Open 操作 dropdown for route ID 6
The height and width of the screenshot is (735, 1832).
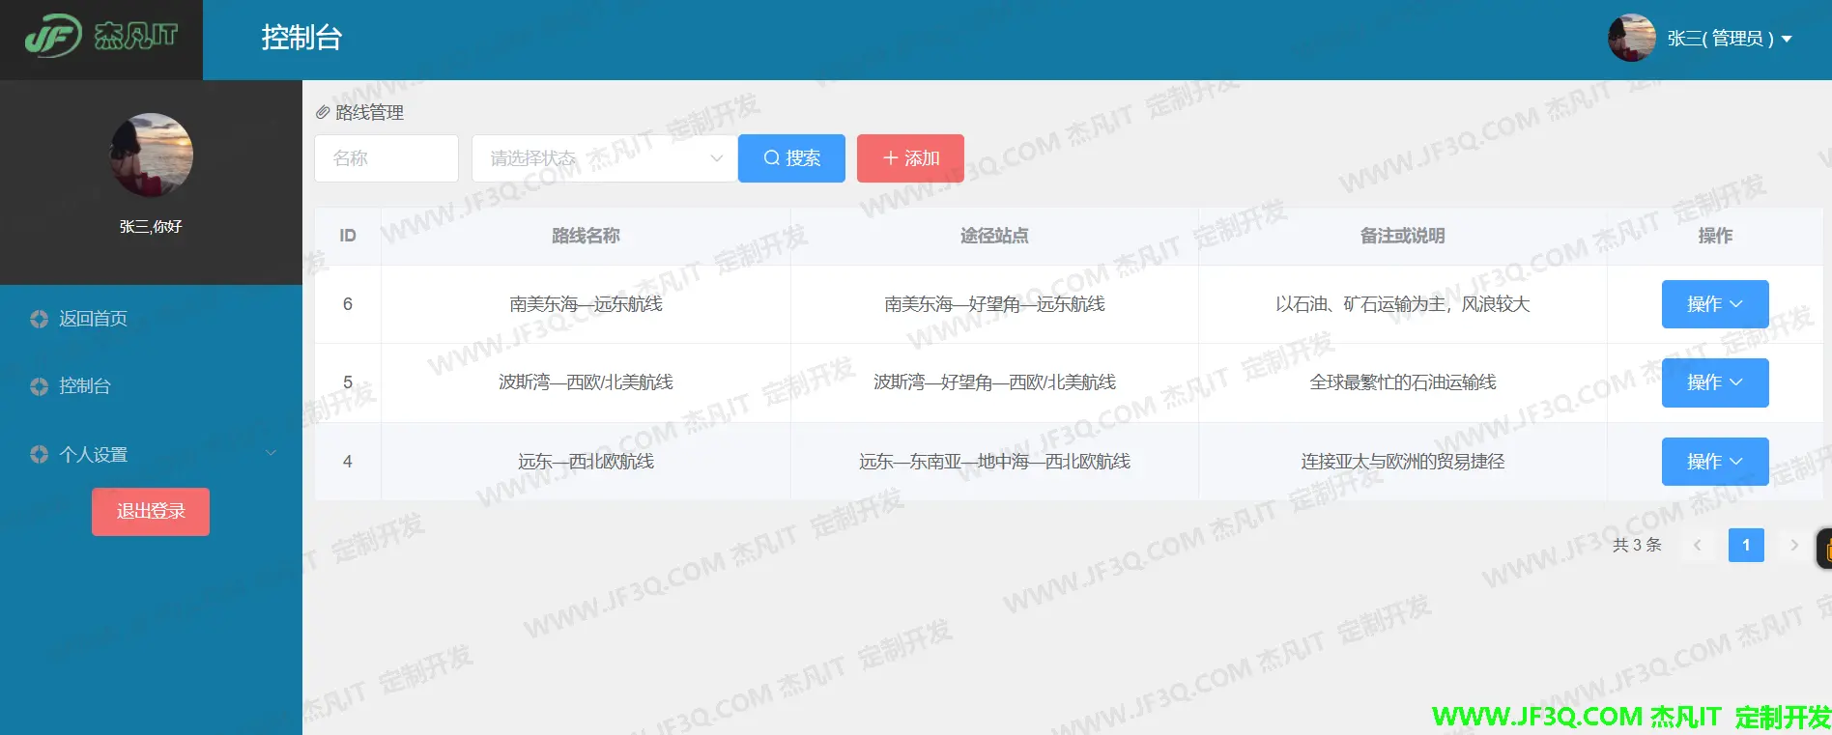click(x=1714, y=304)
